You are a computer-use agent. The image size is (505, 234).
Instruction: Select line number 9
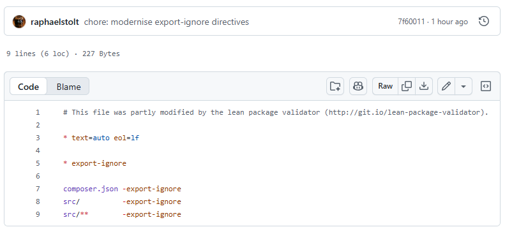coord(38,214)
